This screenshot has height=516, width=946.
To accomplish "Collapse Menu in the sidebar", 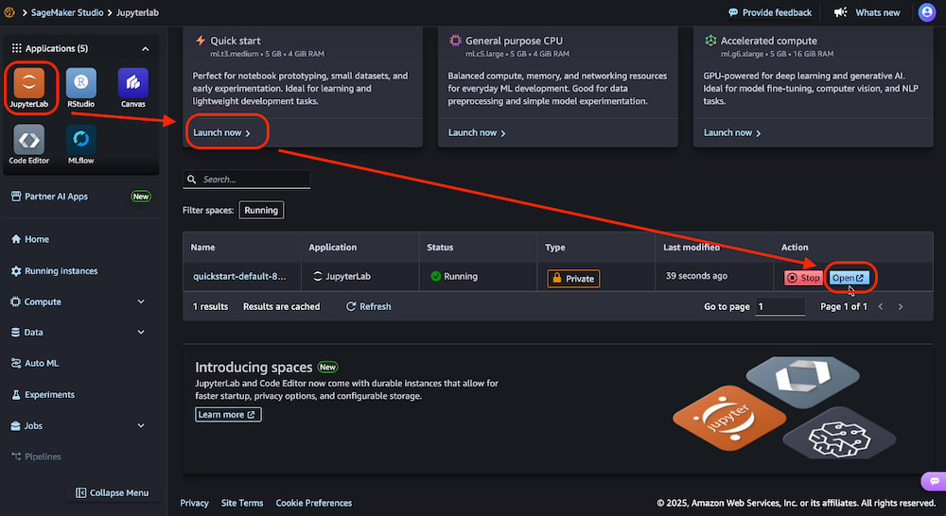I will [x=112, y=493].
